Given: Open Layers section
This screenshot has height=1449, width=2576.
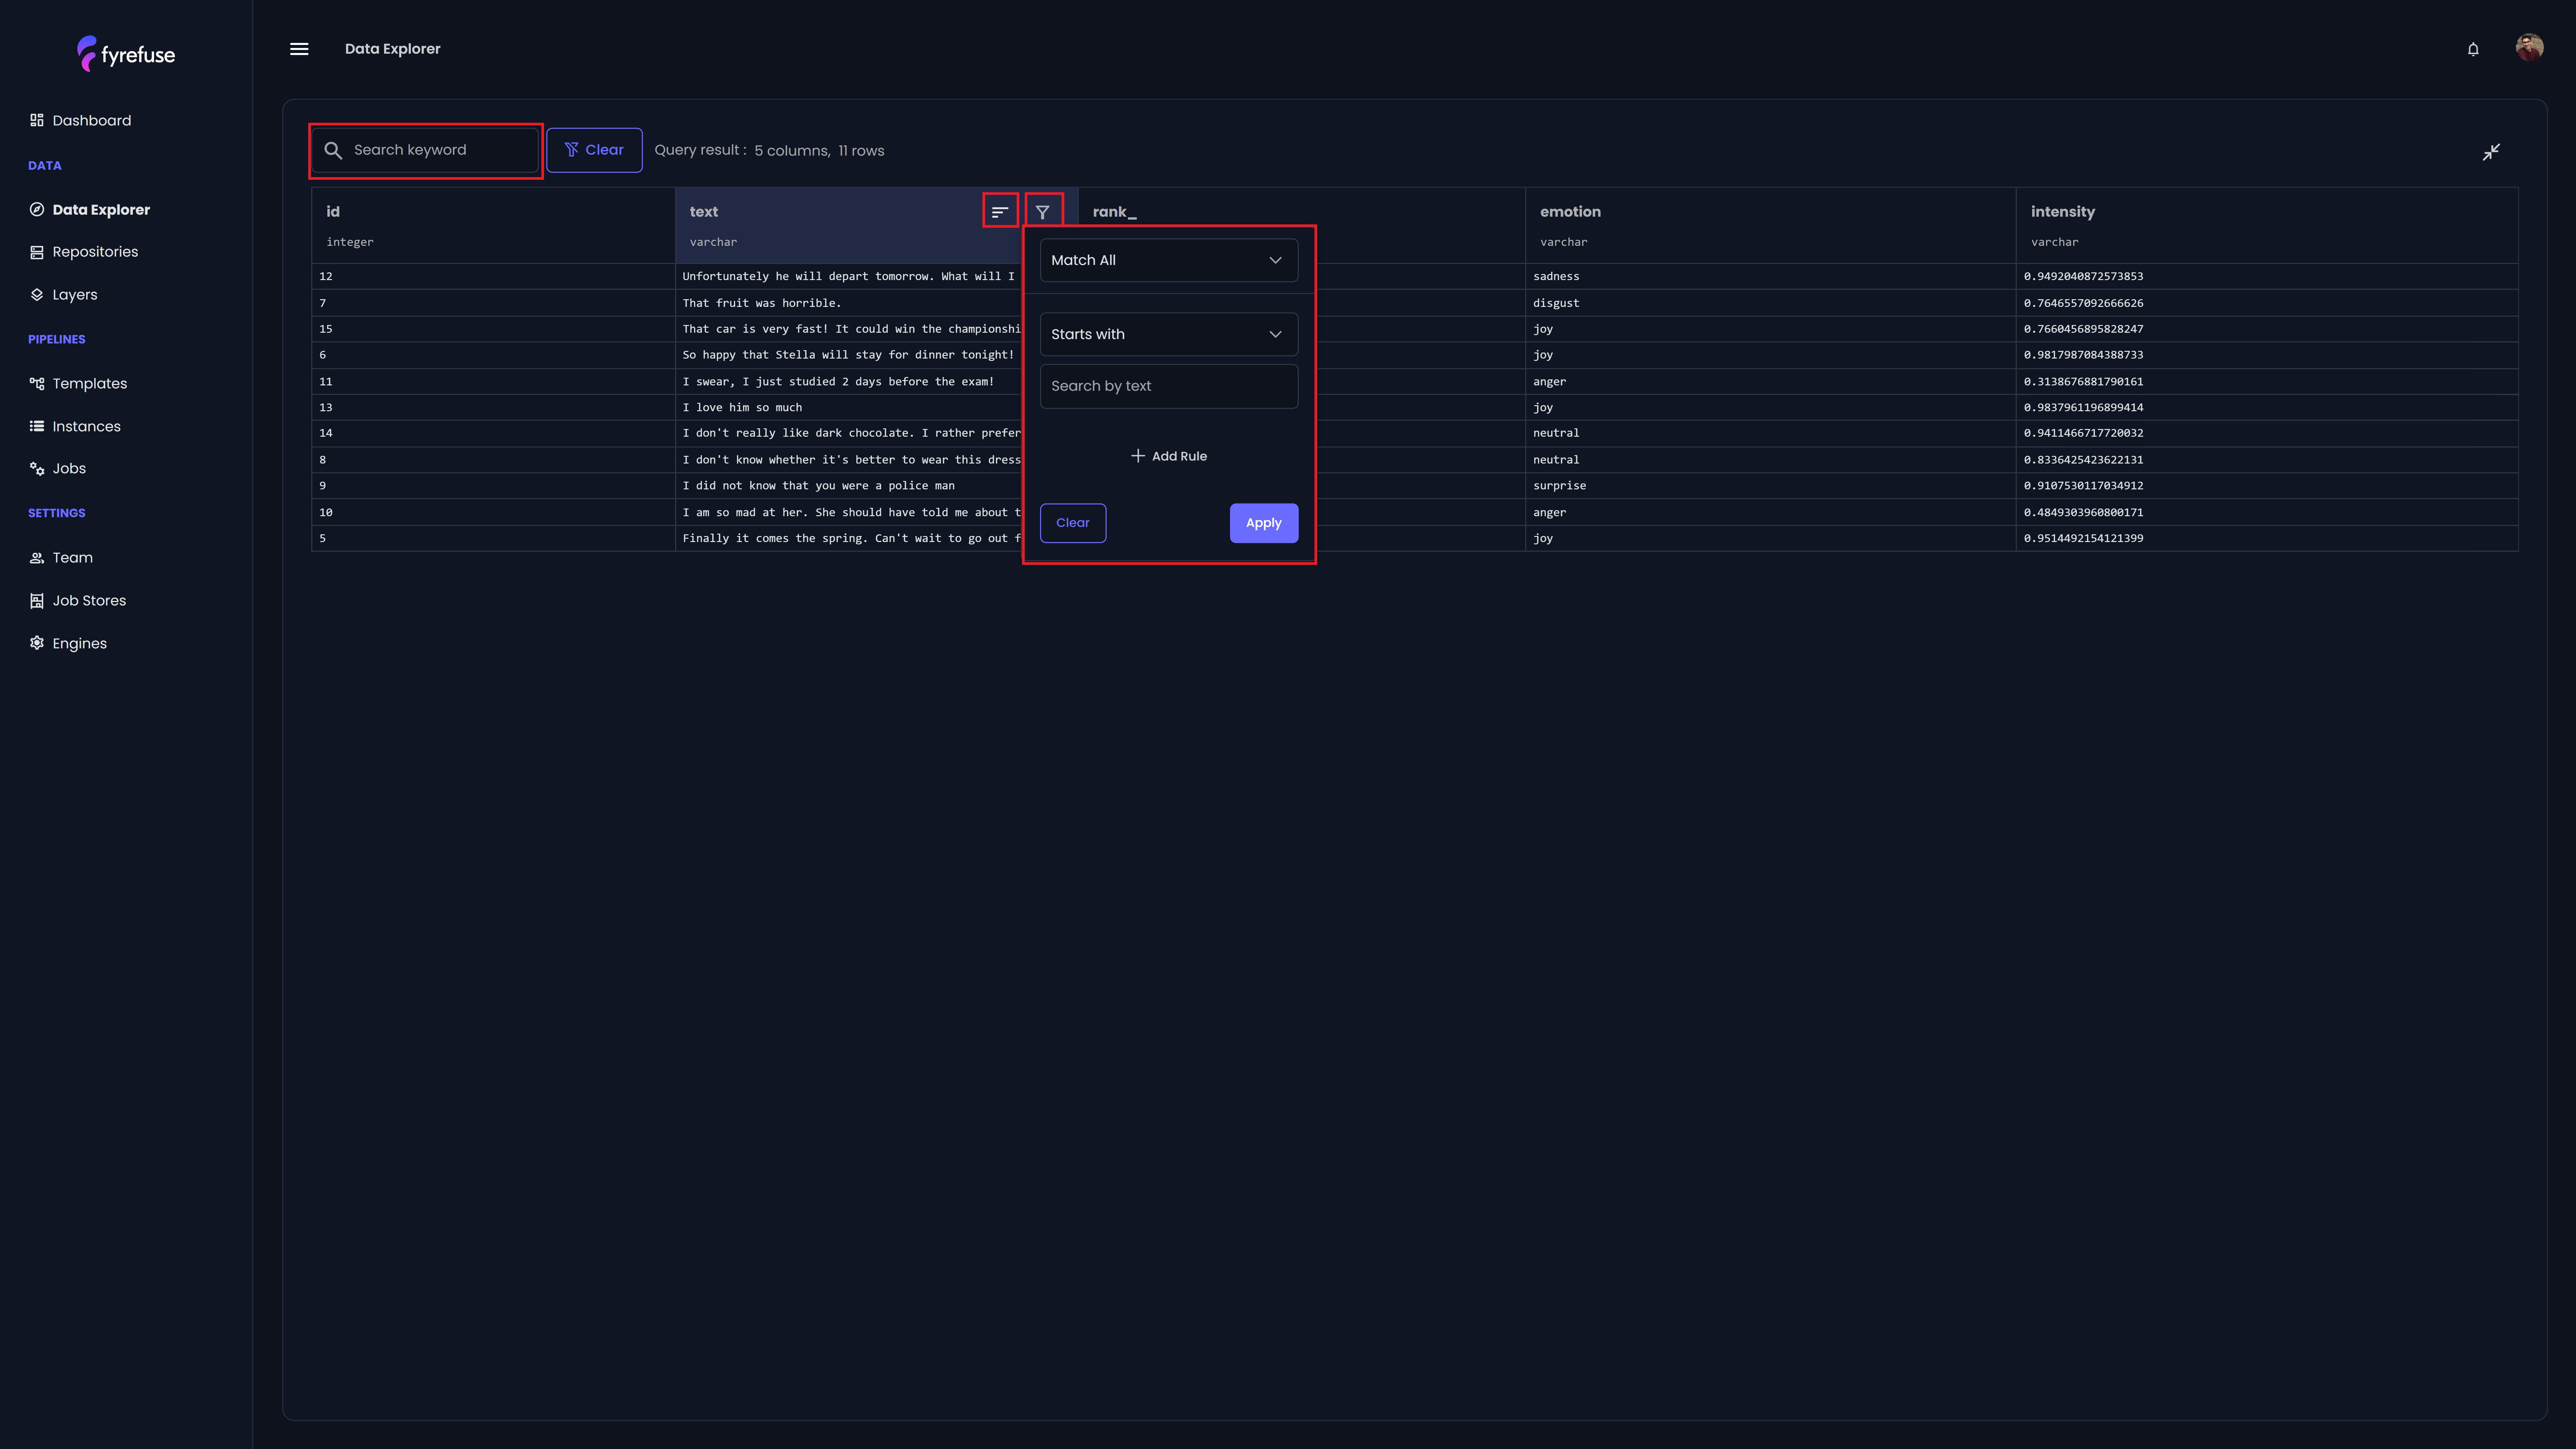Looking at the screenshot, I should (x=75, y=295).
